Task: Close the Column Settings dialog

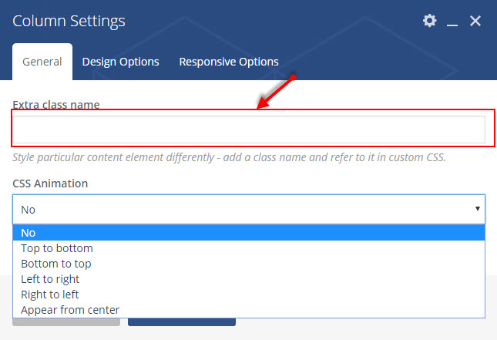Action: pyautogui.click(x=475, y=21)
